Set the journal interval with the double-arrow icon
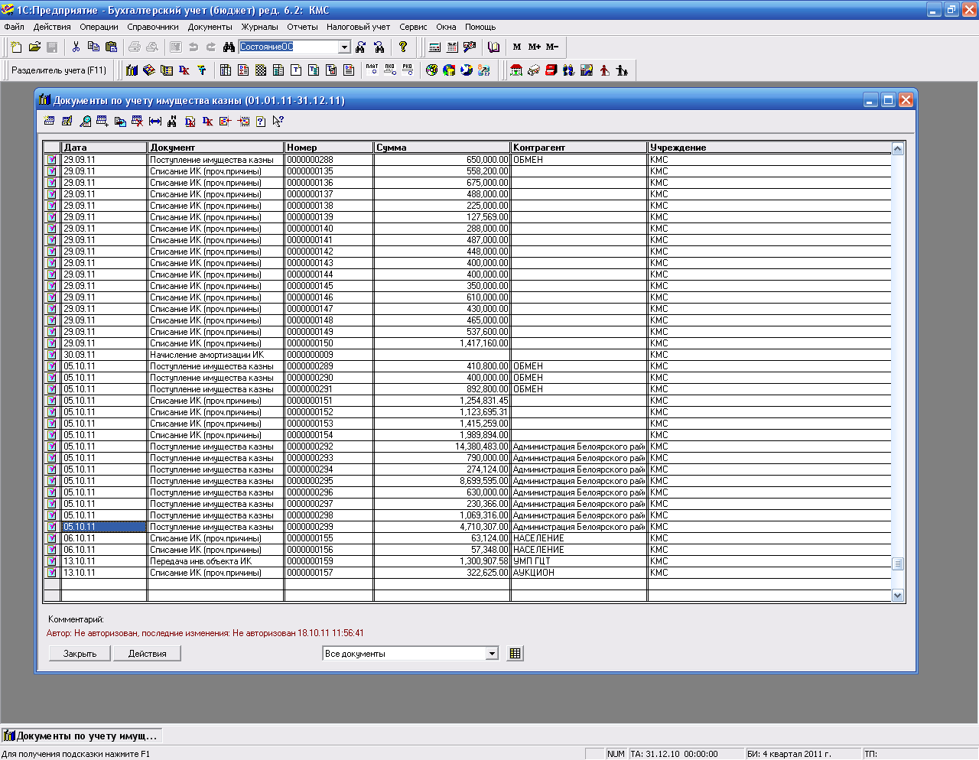Viewport: 979px width, 760px height. pyautogui.click(x=155, y=122)
